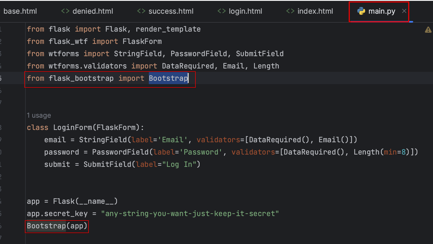The image size is (433, 244).
Task: Click 'Length' in the password validators list
Action: click(x=367, y=152)
